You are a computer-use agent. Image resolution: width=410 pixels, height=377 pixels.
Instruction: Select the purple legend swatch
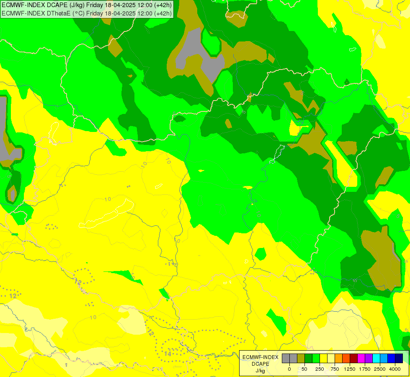(369, 359)
